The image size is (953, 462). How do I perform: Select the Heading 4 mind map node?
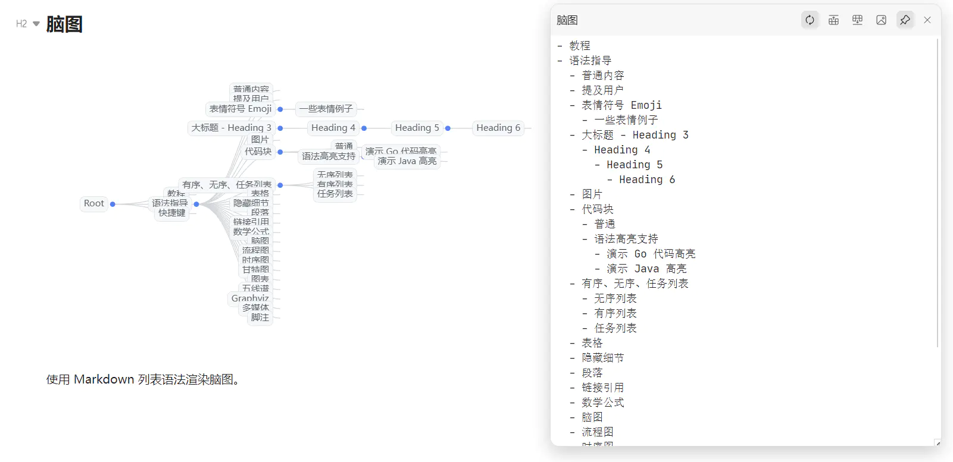coord(333,128)
